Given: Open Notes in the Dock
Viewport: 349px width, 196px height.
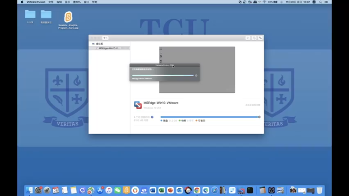Looking at the screenshot, I should click(x=73, y=190).
